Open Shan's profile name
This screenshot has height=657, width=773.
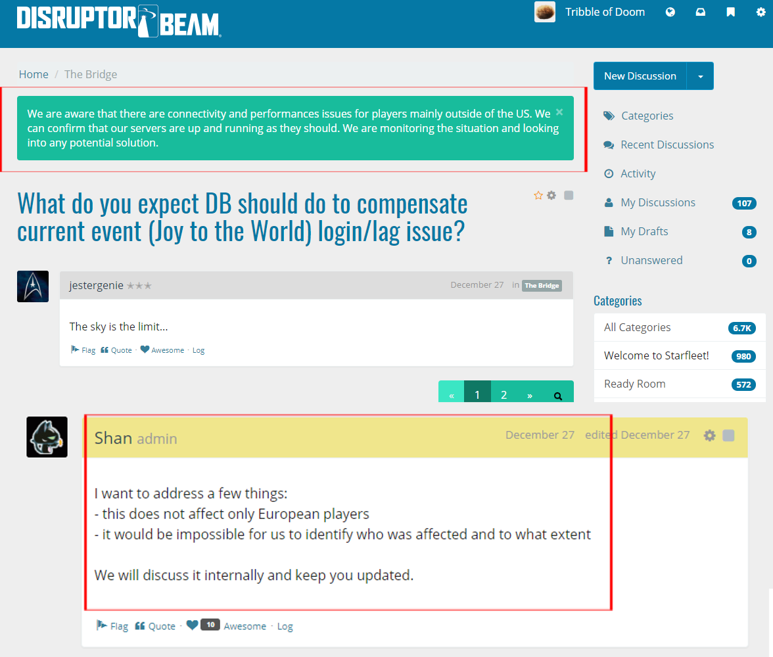pos(113,438)
